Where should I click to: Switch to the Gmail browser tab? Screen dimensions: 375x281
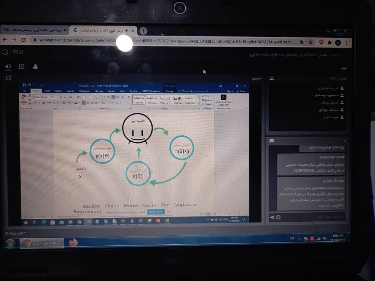coord(34,30)
